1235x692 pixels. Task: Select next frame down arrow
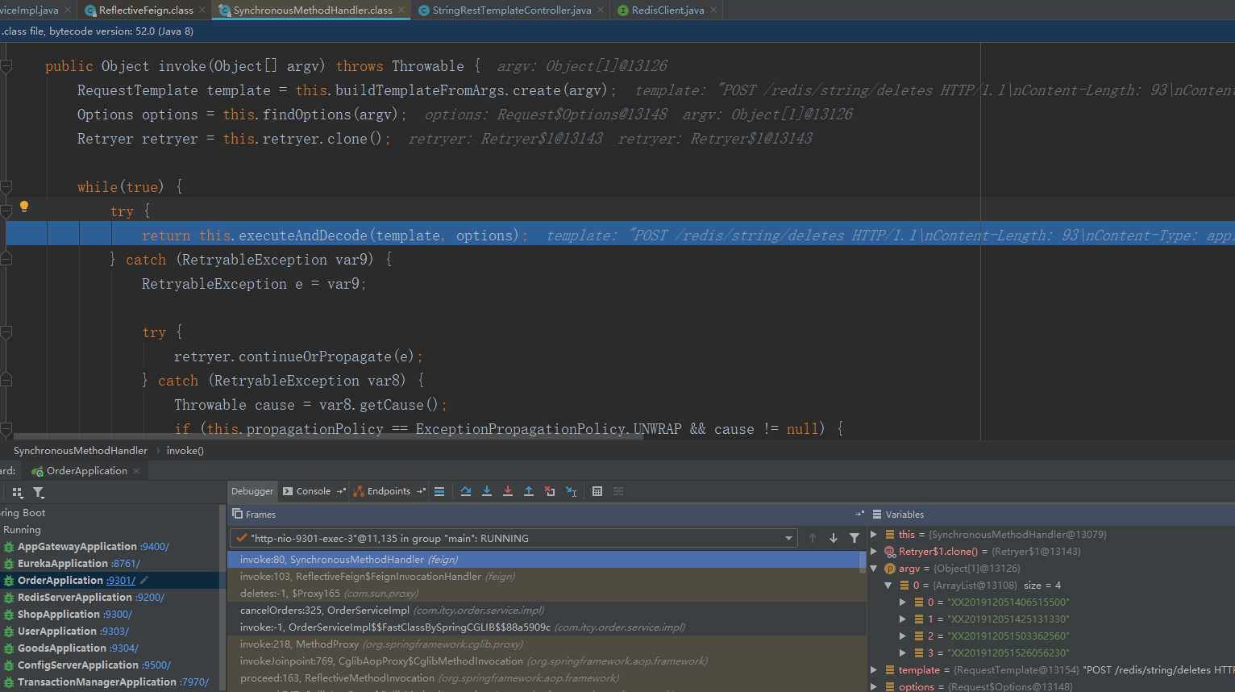point(834,538)
